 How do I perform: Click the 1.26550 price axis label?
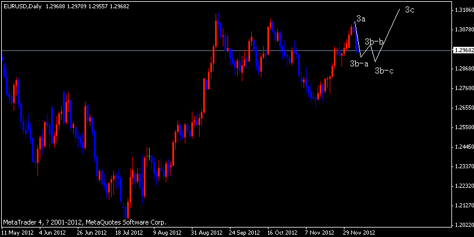464,108
